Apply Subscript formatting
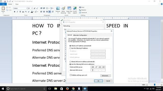163x91 pixels. click(26, 12)
